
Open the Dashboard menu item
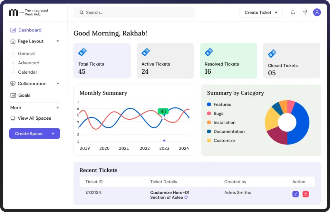pos(30,30)
